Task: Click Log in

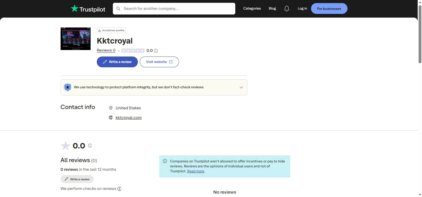Action: 302,9
